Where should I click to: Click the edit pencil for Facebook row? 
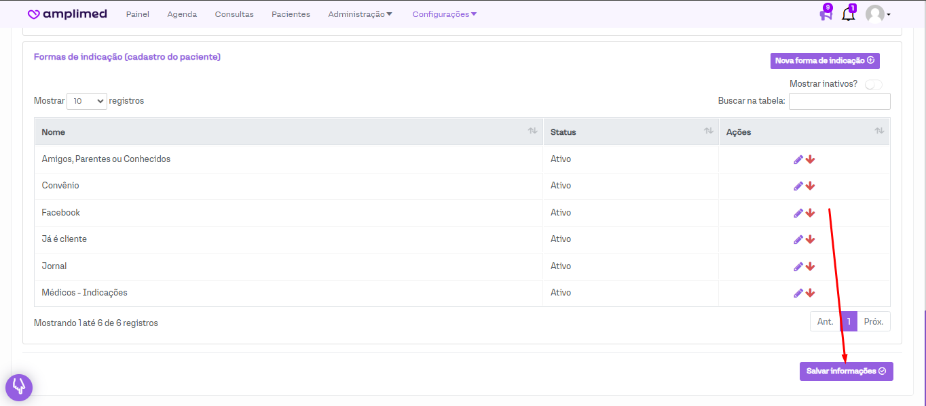[798, 213]
